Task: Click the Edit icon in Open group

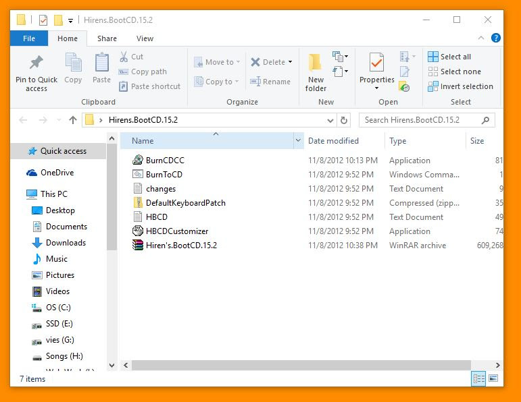Action: click(405, 71)
